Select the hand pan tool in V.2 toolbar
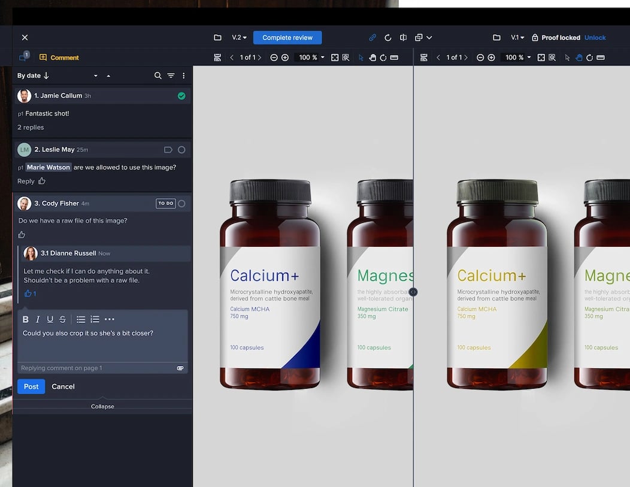This screenshot has width=630, height=487. click(372, 58)
